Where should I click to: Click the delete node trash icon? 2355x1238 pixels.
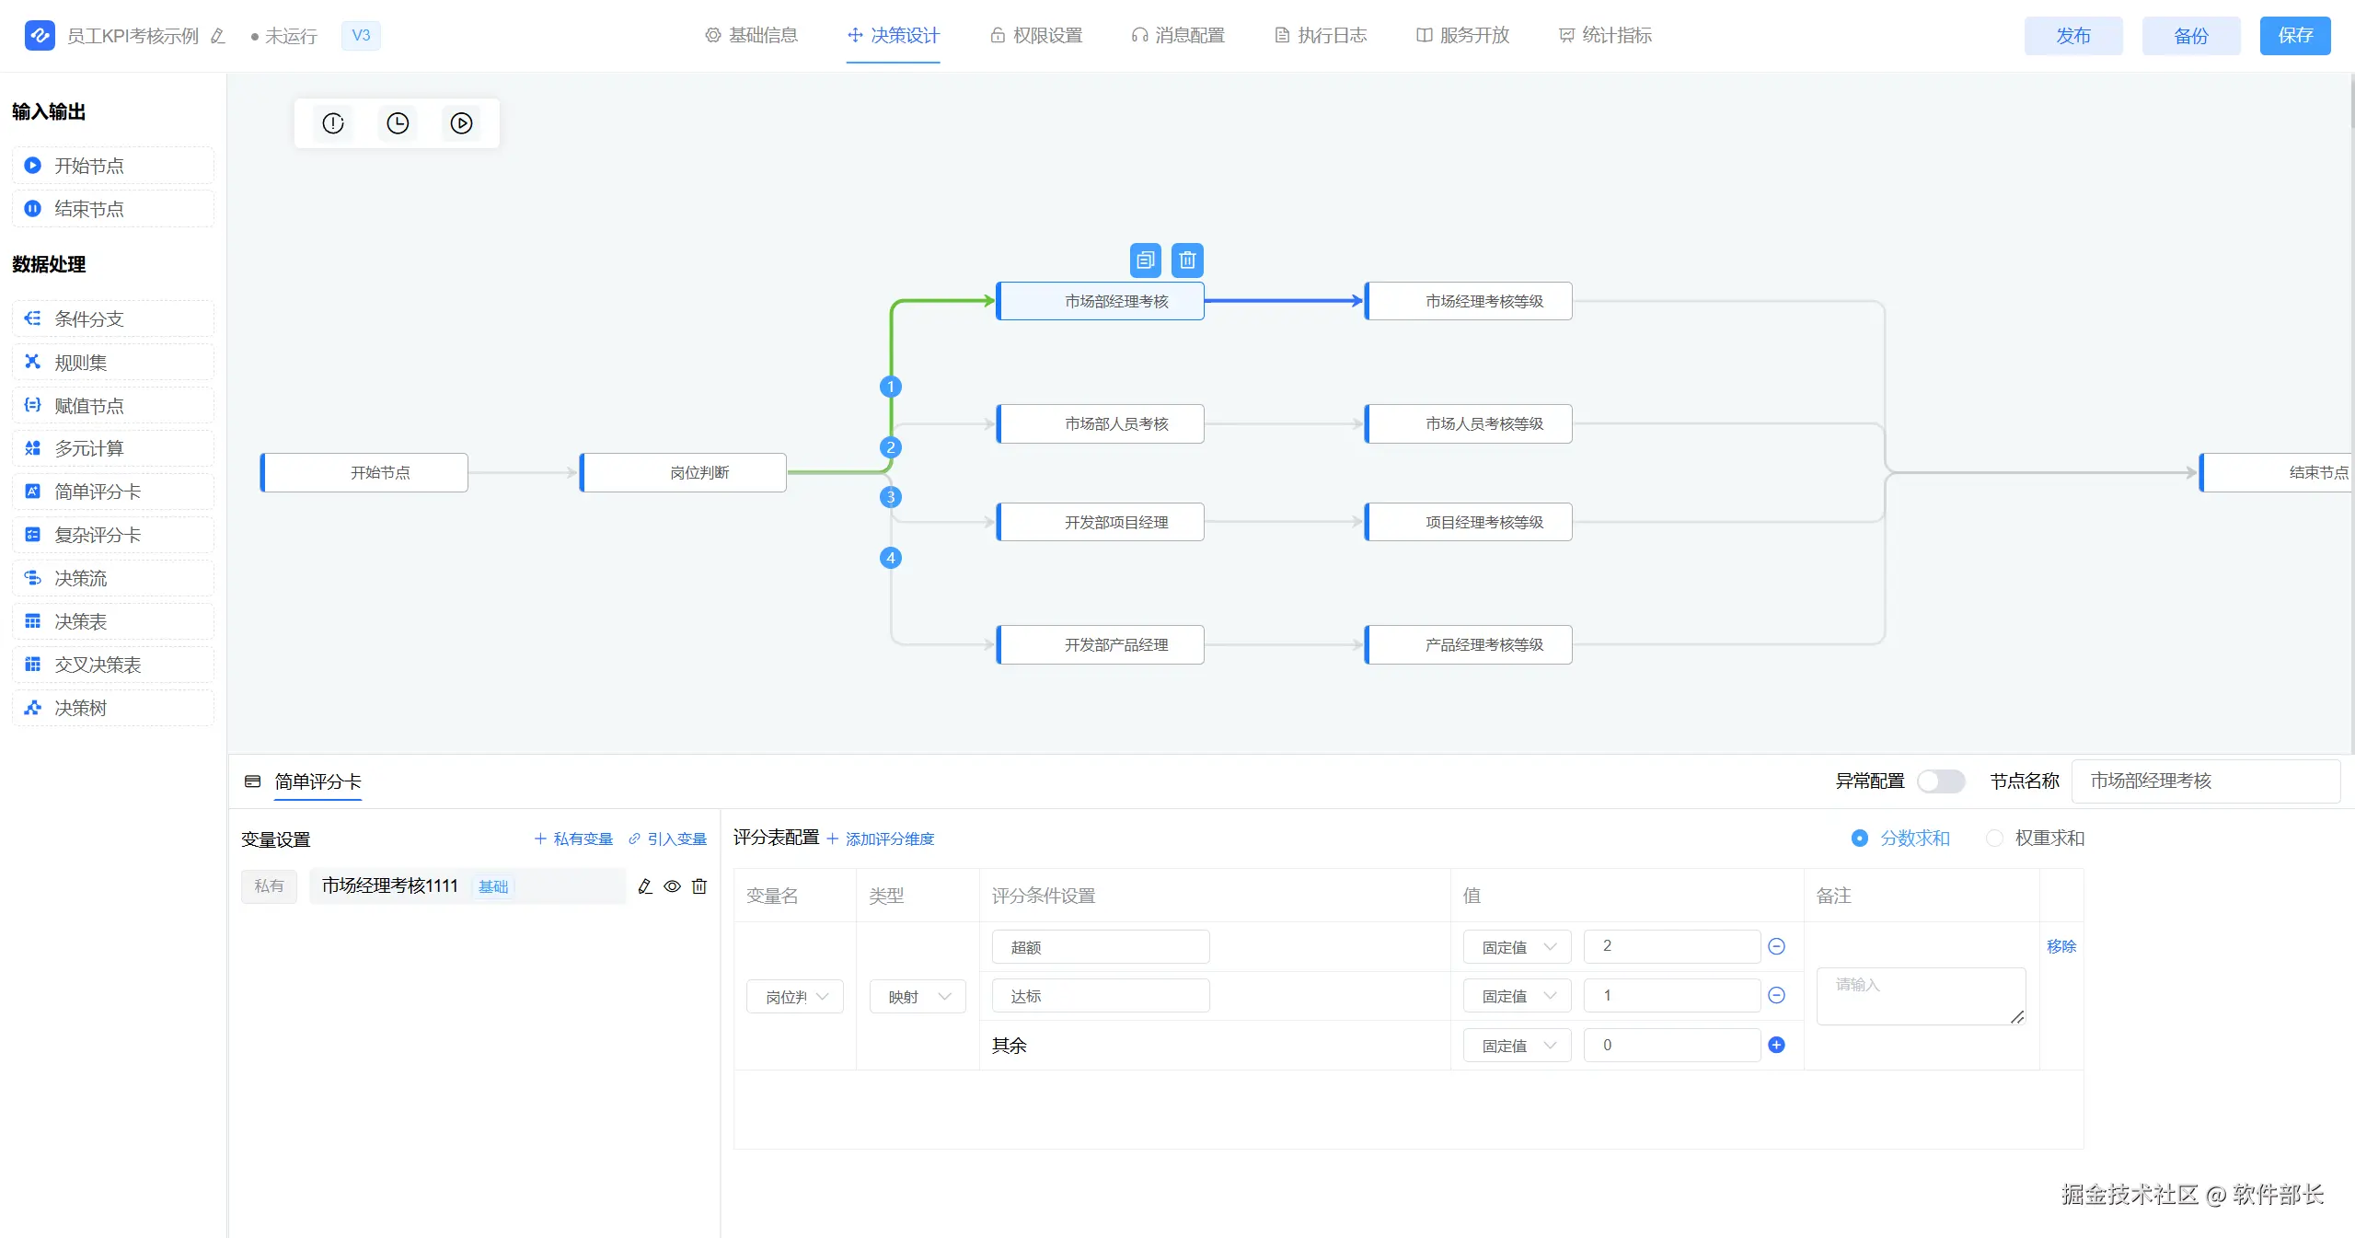point(1187,260)
